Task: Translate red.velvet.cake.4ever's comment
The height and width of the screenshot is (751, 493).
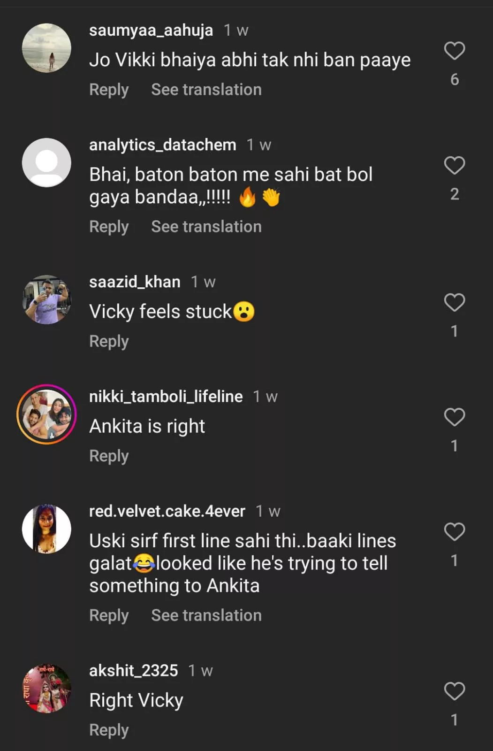Action: click(206, 615)
